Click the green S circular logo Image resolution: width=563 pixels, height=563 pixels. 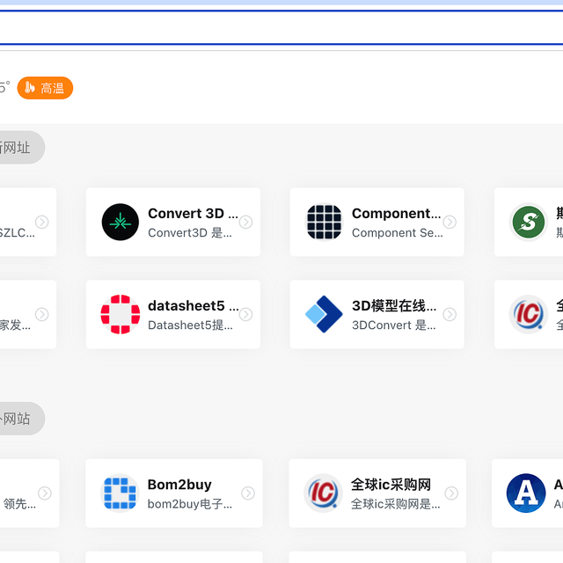pos(529,223)
